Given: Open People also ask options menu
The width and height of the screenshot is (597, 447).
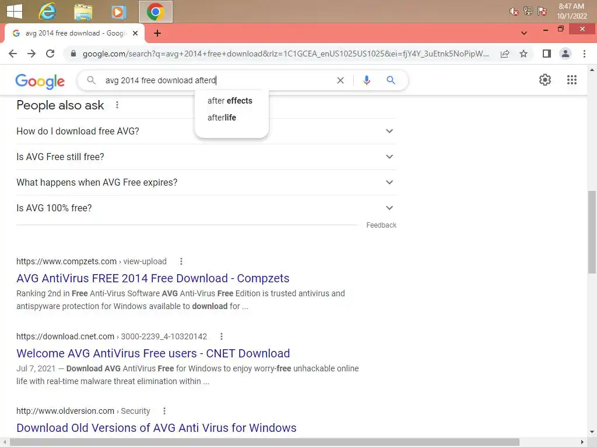Looking at the screenshot, I should tap(117, 105).
